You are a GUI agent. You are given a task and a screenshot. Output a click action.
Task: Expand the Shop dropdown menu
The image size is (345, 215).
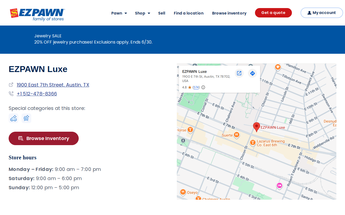[x=143, y=13]
